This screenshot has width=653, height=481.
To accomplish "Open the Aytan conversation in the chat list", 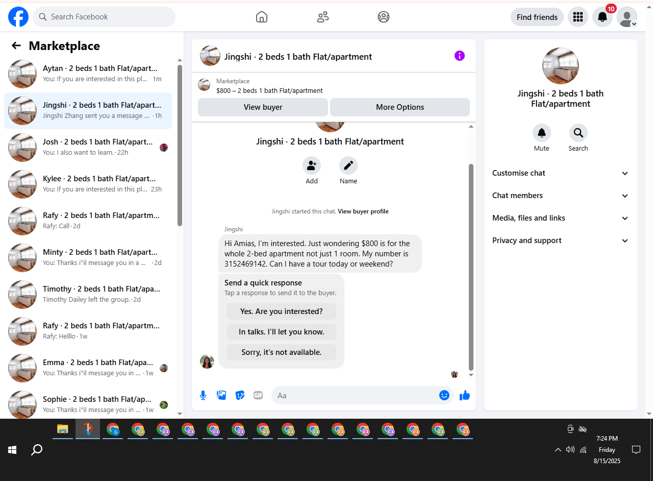I will tap(88, 74).
